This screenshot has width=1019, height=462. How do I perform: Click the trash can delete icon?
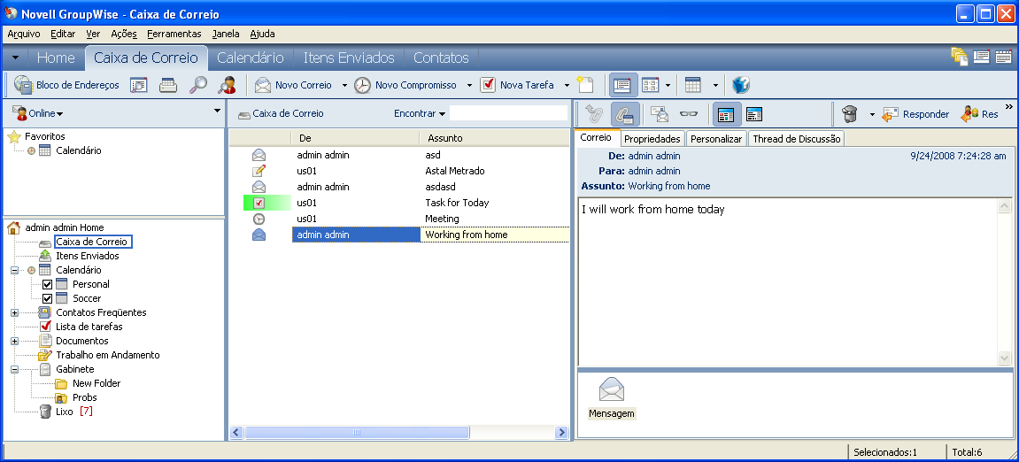[849, 114]
